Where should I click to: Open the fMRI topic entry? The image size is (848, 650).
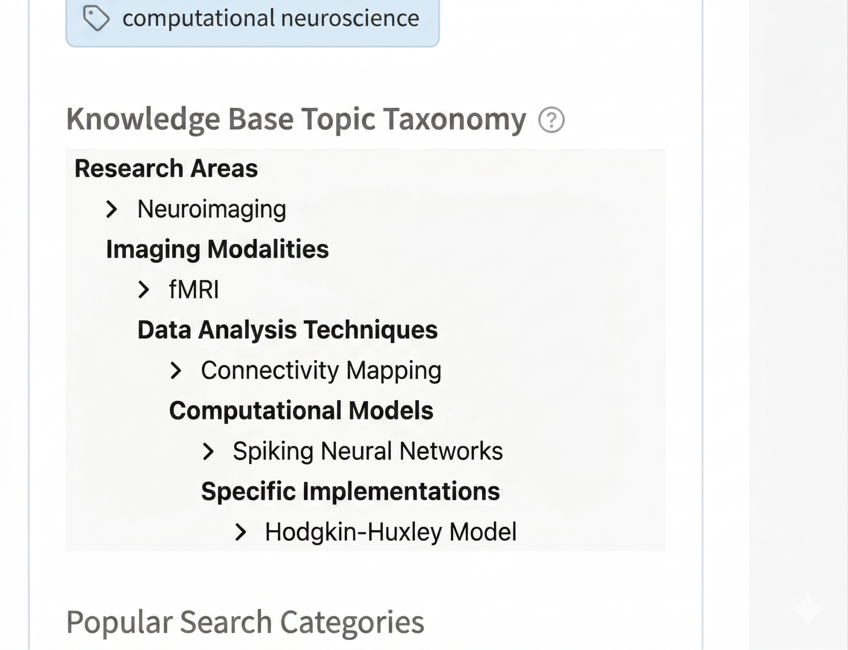194,290
